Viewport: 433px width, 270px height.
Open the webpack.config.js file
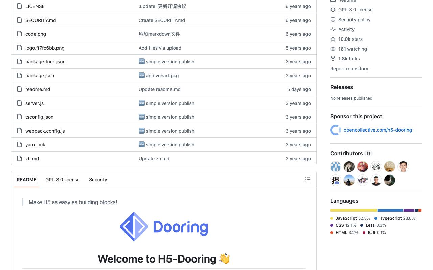[45, 131]
